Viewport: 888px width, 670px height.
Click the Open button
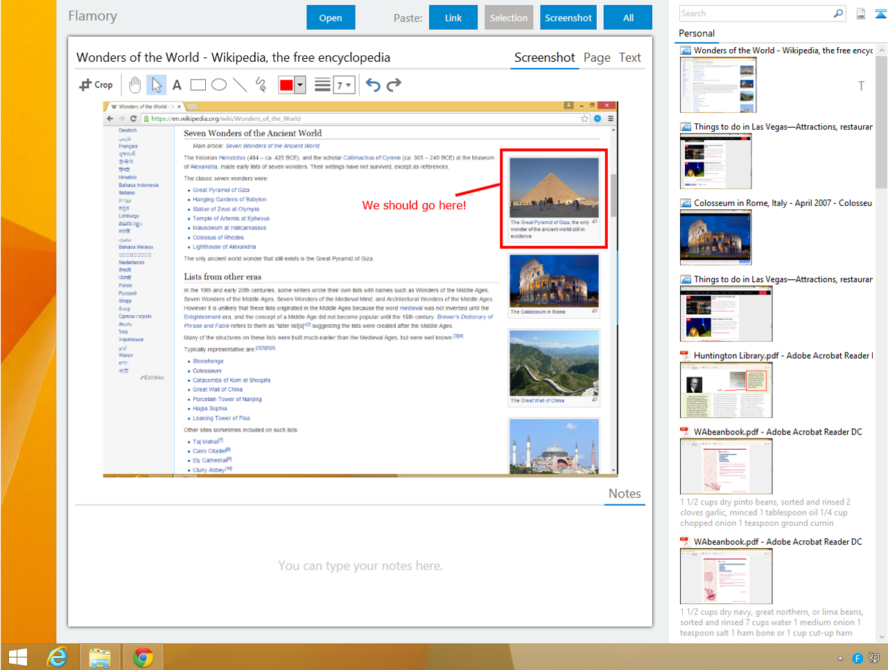pos(331,17)
